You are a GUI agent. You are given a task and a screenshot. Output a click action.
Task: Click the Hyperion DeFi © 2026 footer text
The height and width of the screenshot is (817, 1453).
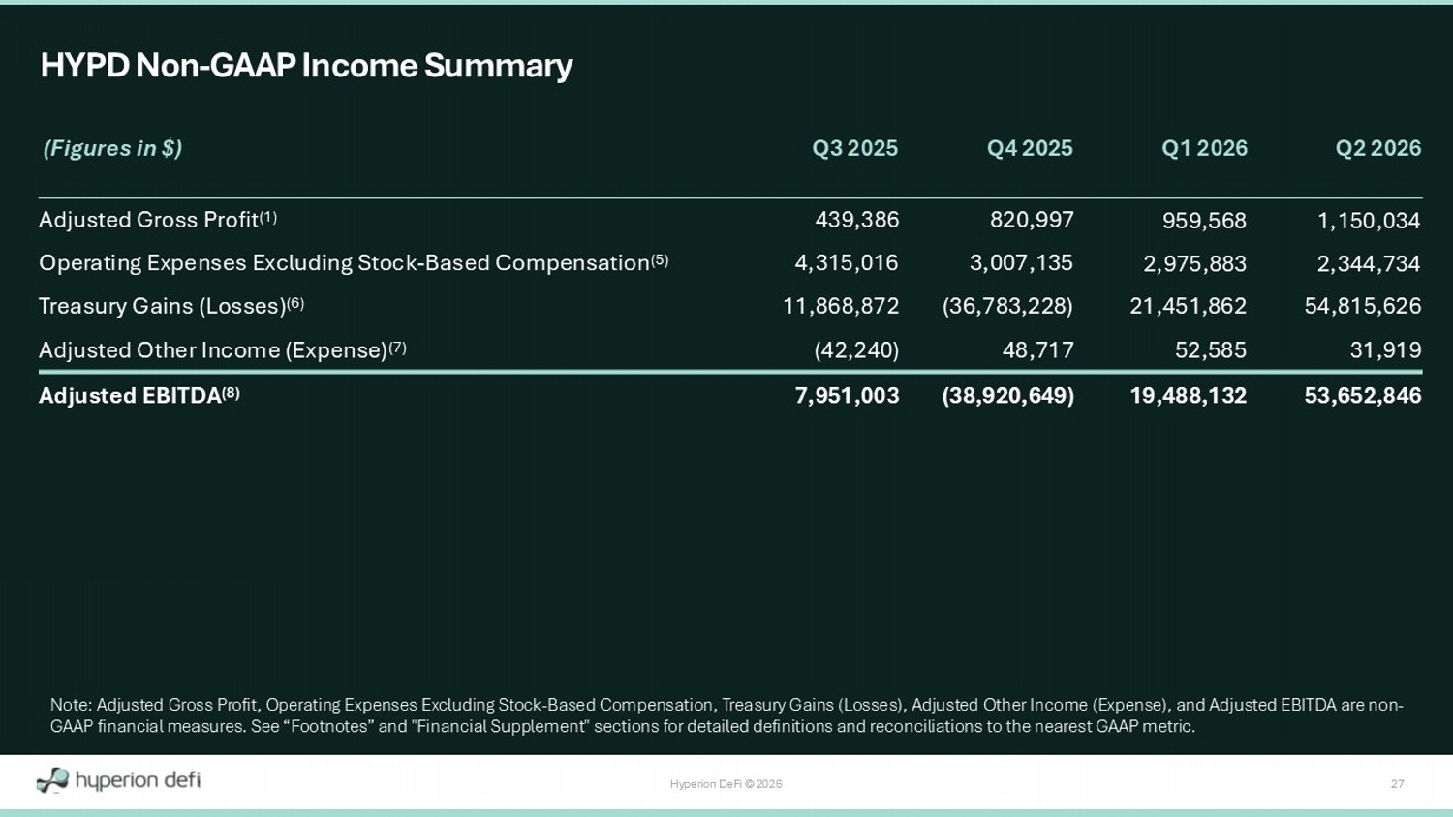(x=726, y=784)
